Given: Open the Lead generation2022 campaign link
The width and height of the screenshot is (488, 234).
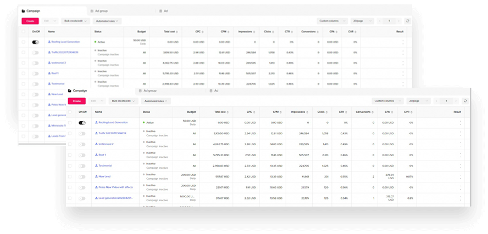Looking at the screenshot, I should click(115, 197).
